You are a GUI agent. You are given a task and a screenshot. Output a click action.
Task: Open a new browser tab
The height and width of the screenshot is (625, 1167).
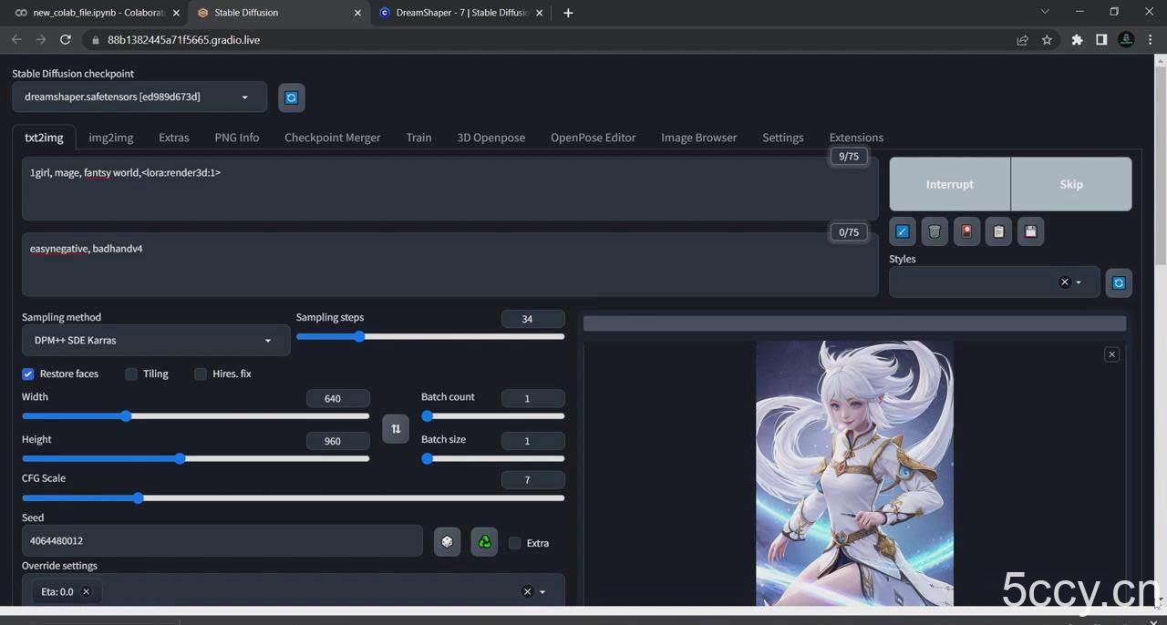tap(568, 13)
